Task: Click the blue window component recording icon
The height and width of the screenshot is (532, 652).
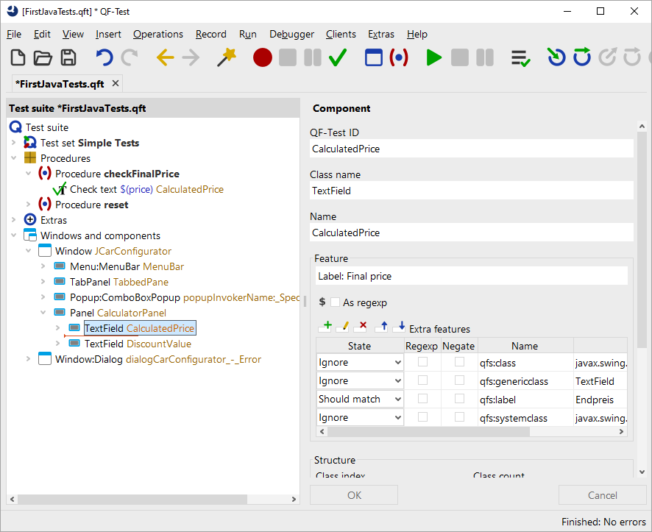Action: tap(373, 57)
